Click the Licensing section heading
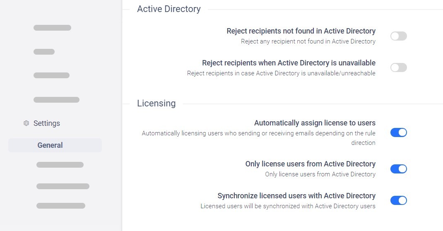Viewport: 443px width, 231px height. [x=156, y=103]
